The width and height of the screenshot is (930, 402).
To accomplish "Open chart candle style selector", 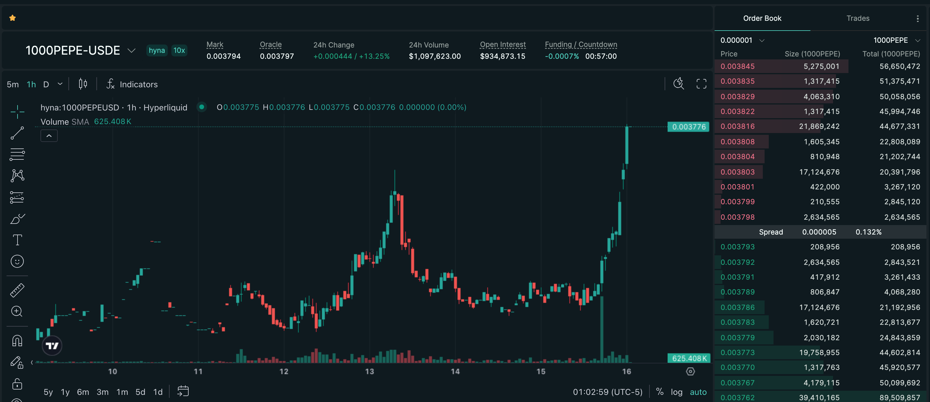I will (x=83, y=84).
